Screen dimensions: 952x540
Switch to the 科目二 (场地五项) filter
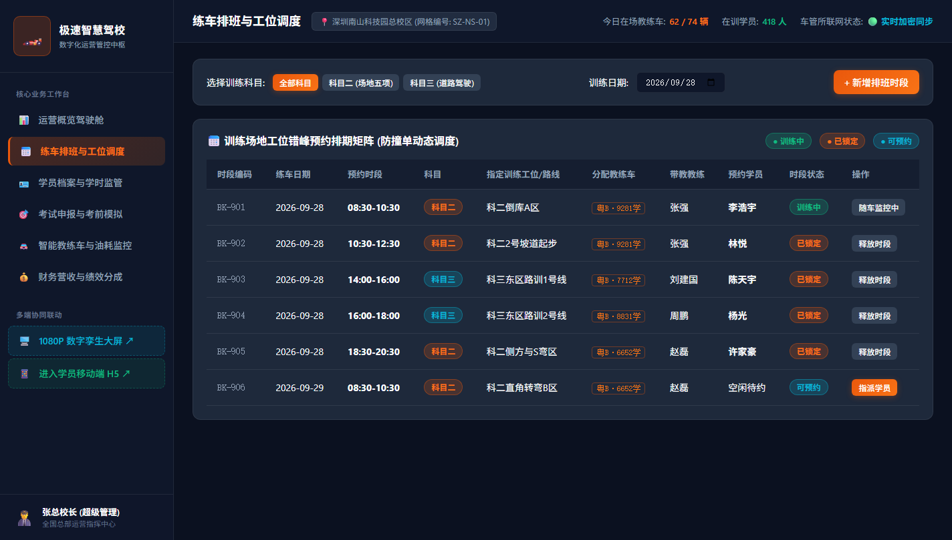point(360,83)
